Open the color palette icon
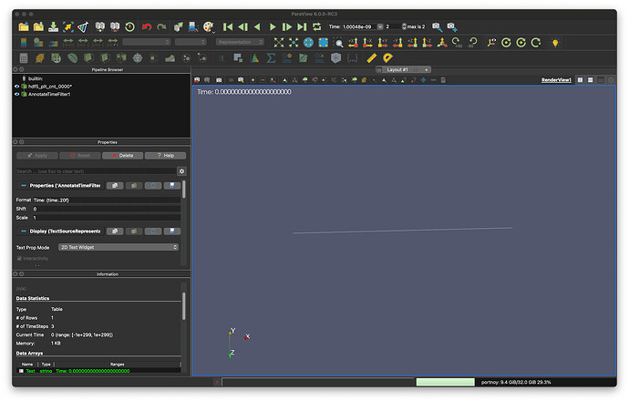This screenshot has width=629, height=401. [x=208, y=26]
